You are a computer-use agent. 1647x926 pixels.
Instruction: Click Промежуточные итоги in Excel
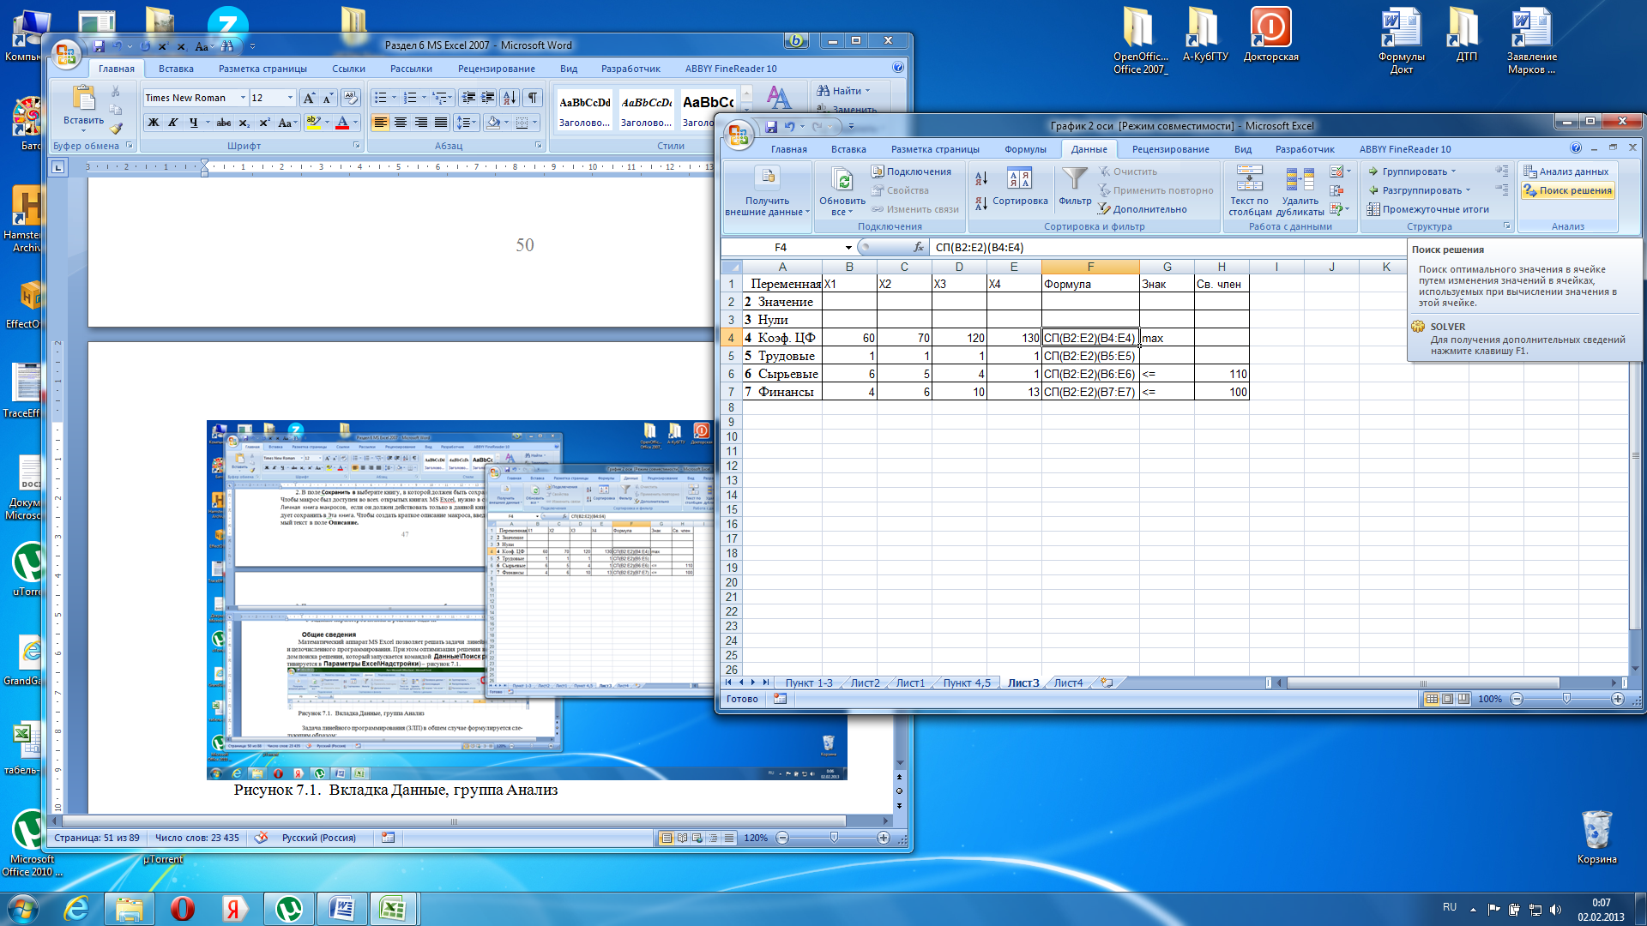point(1428,209)
